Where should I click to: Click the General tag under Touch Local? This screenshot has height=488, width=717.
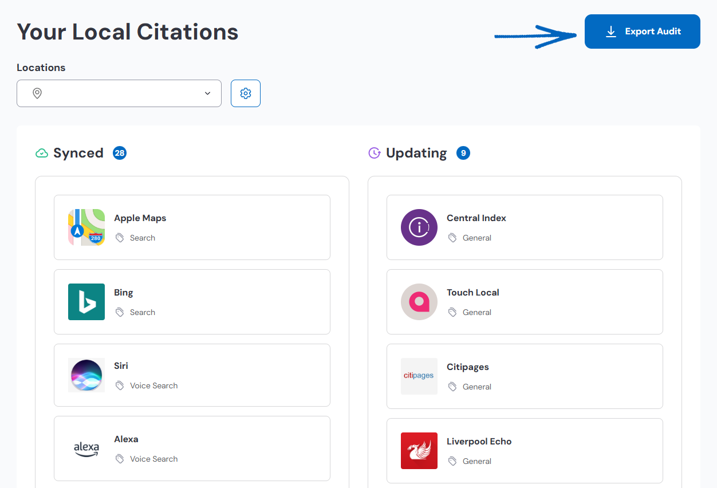pyautogui.click(x=477, y=312)
